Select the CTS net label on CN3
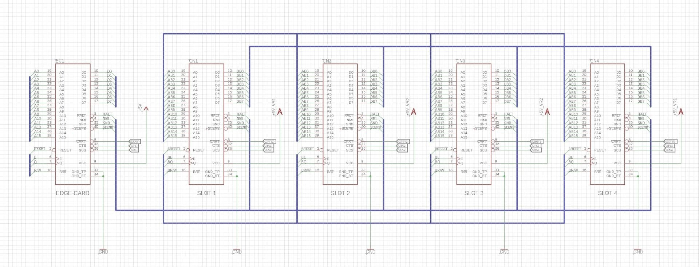The height and width of the screenshot is (267, 699). coord(535,146)
